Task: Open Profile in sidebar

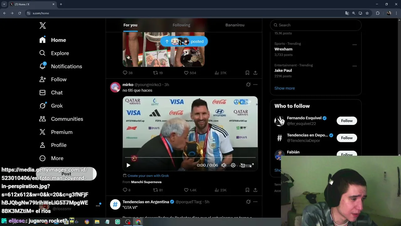Action: point(53,145)
